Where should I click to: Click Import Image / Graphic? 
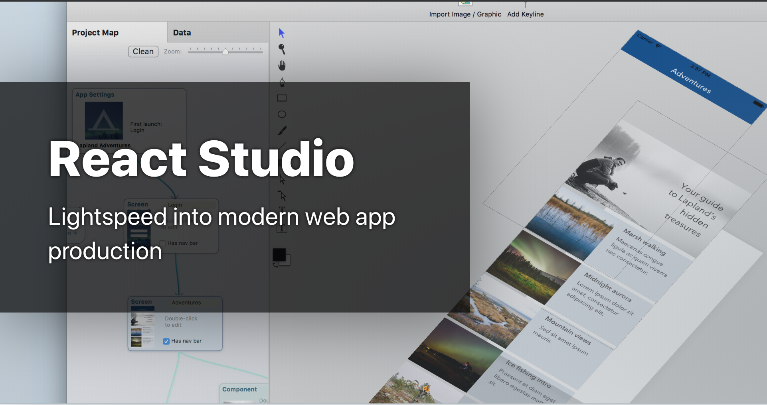coord(465,14)
